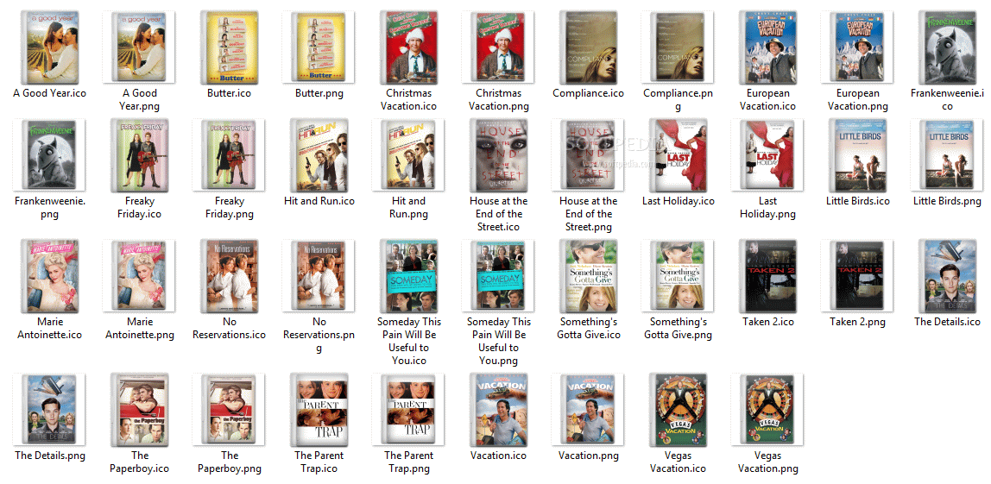Click the 'Marie Antoinette.ico' file name
Screen dimensions: 991x484
pos(50,328)
